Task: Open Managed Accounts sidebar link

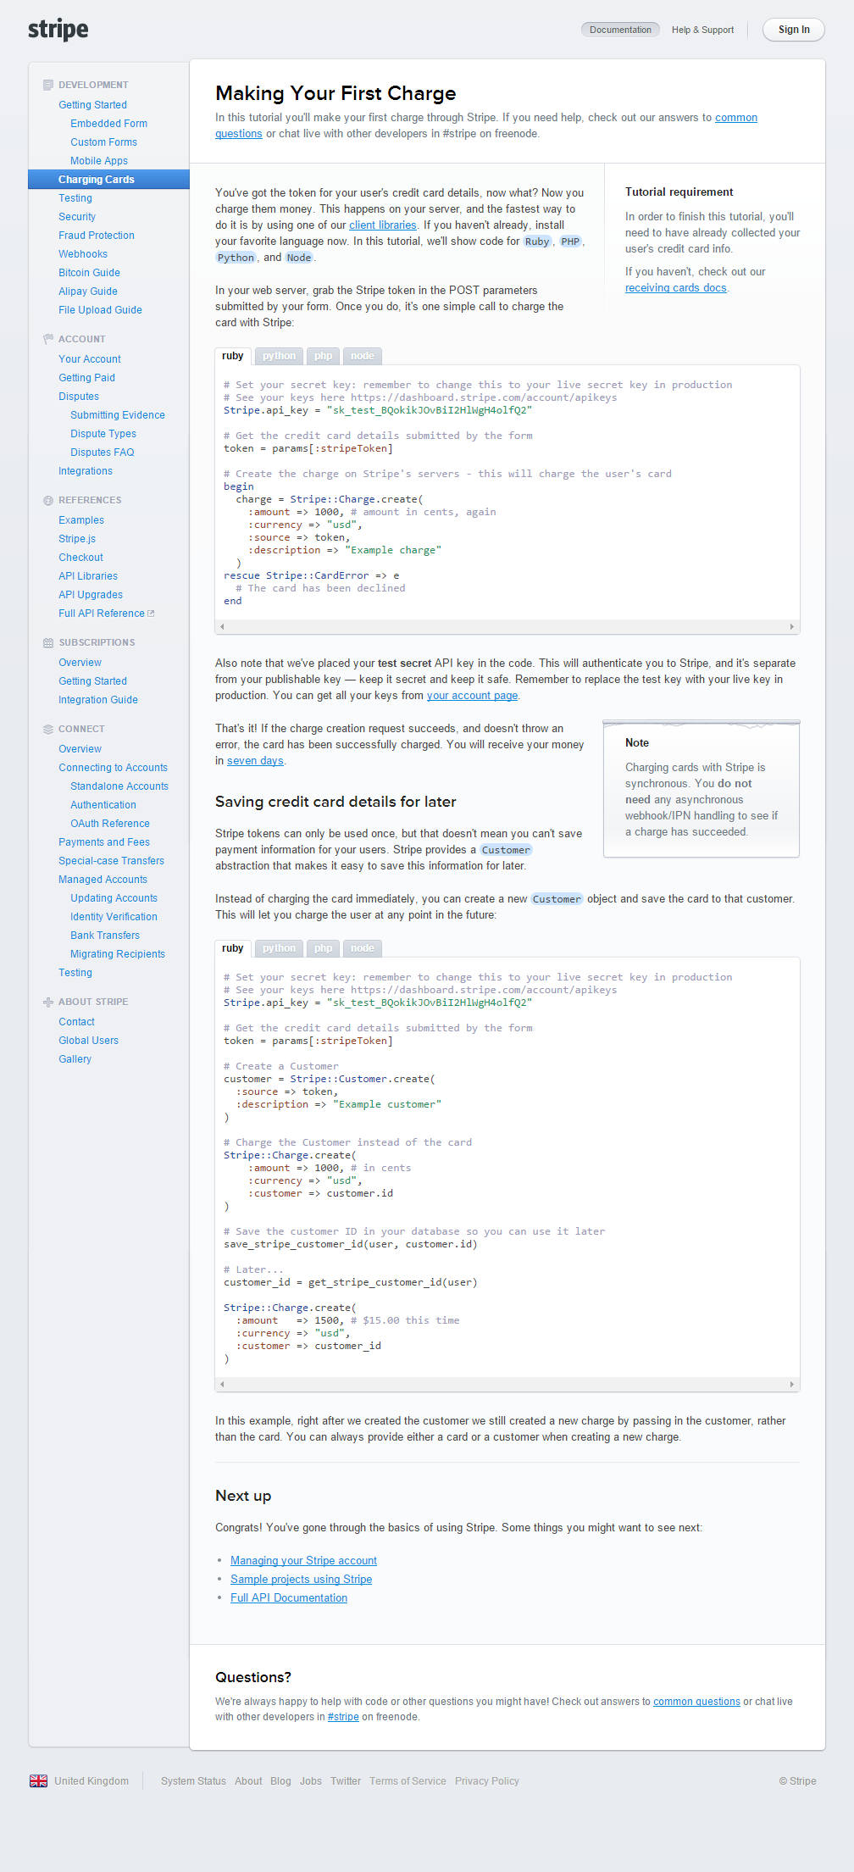Action: coord(103,880)
